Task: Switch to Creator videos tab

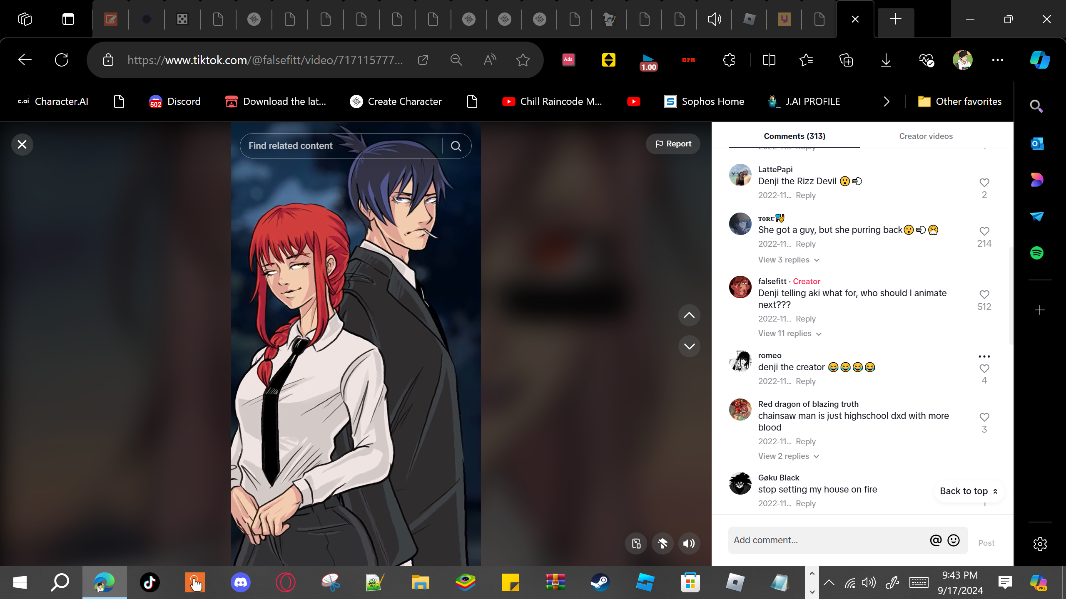Action: 925,136
